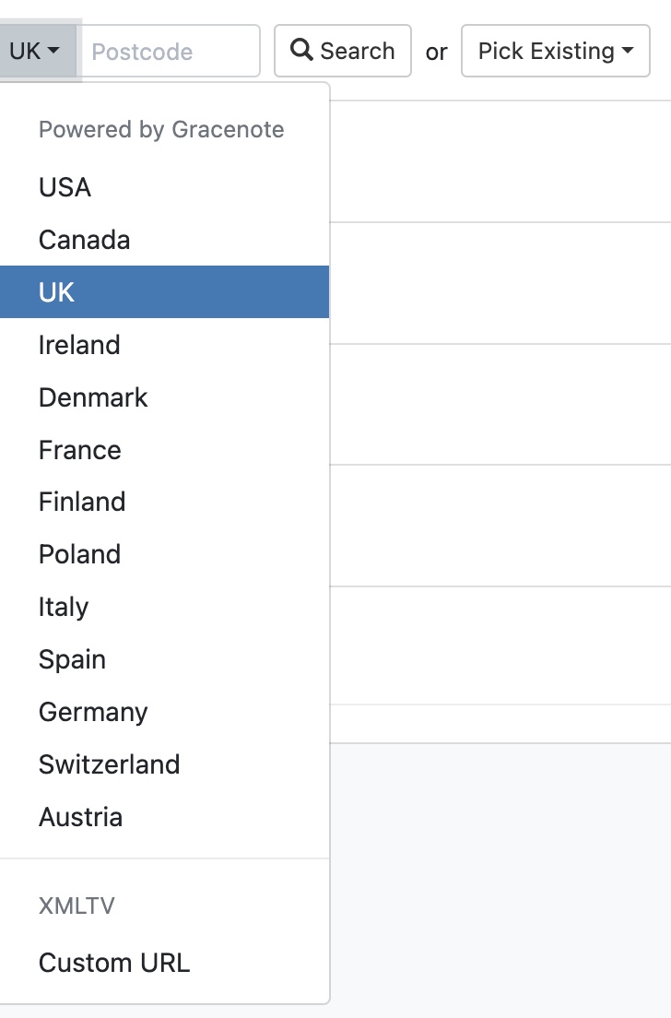
Task: Select Switzerland from the country list
Action: point(109,764)
